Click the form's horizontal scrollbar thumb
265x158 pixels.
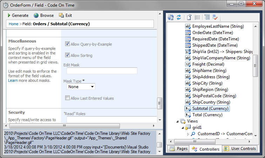[64, 126]
